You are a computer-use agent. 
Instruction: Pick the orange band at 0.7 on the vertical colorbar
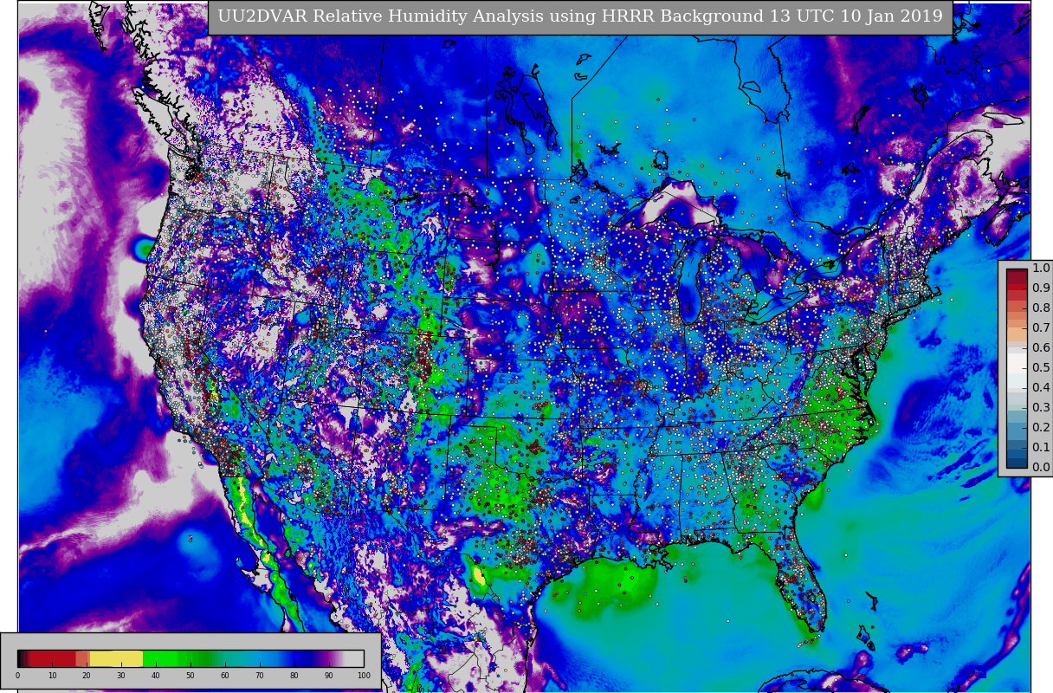pos(1017,334)
